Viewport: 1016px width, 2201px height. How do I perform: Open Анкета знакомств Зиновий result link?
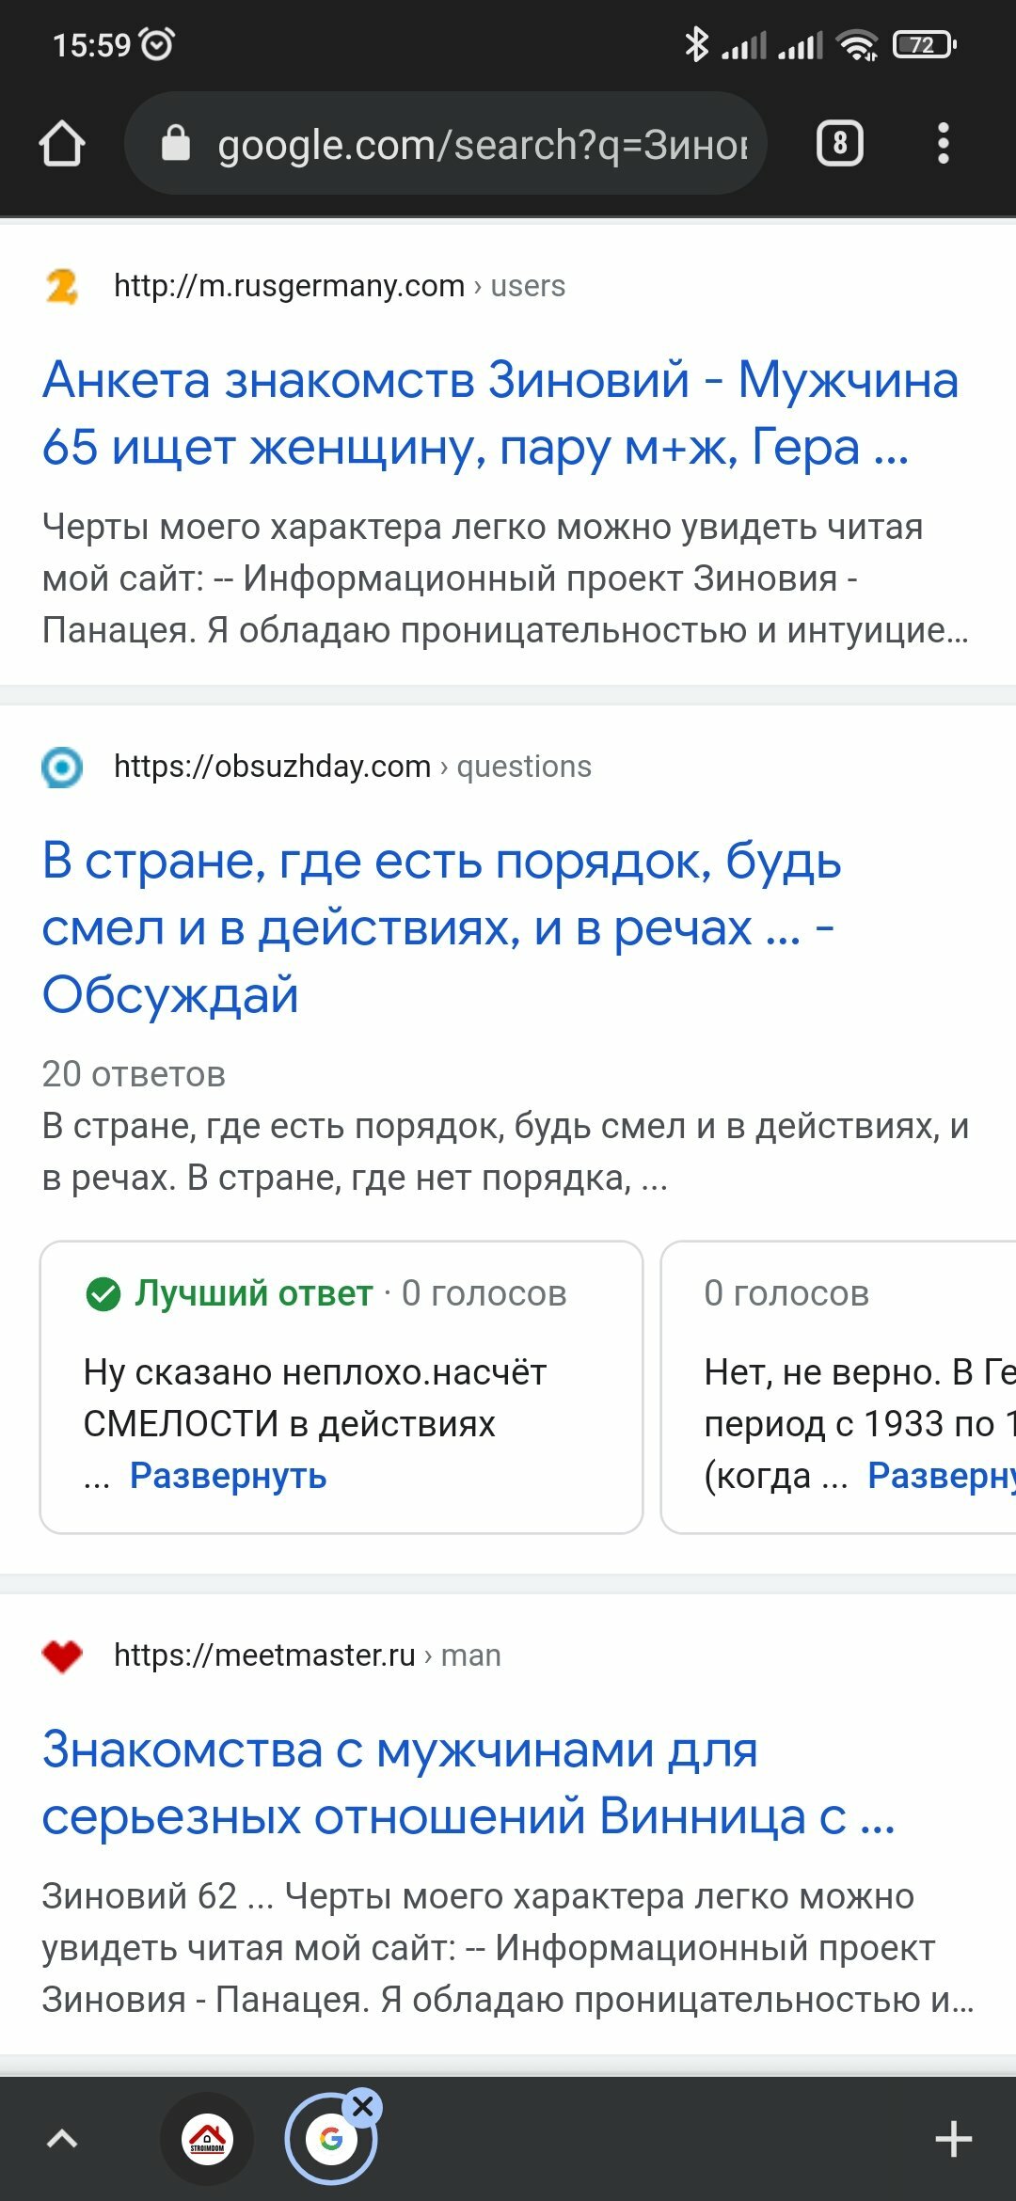point(500,413)
